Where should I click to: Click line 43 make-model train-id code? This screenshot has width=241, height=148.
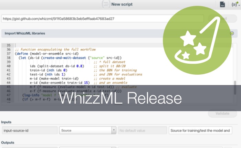(x=54, y=78)
